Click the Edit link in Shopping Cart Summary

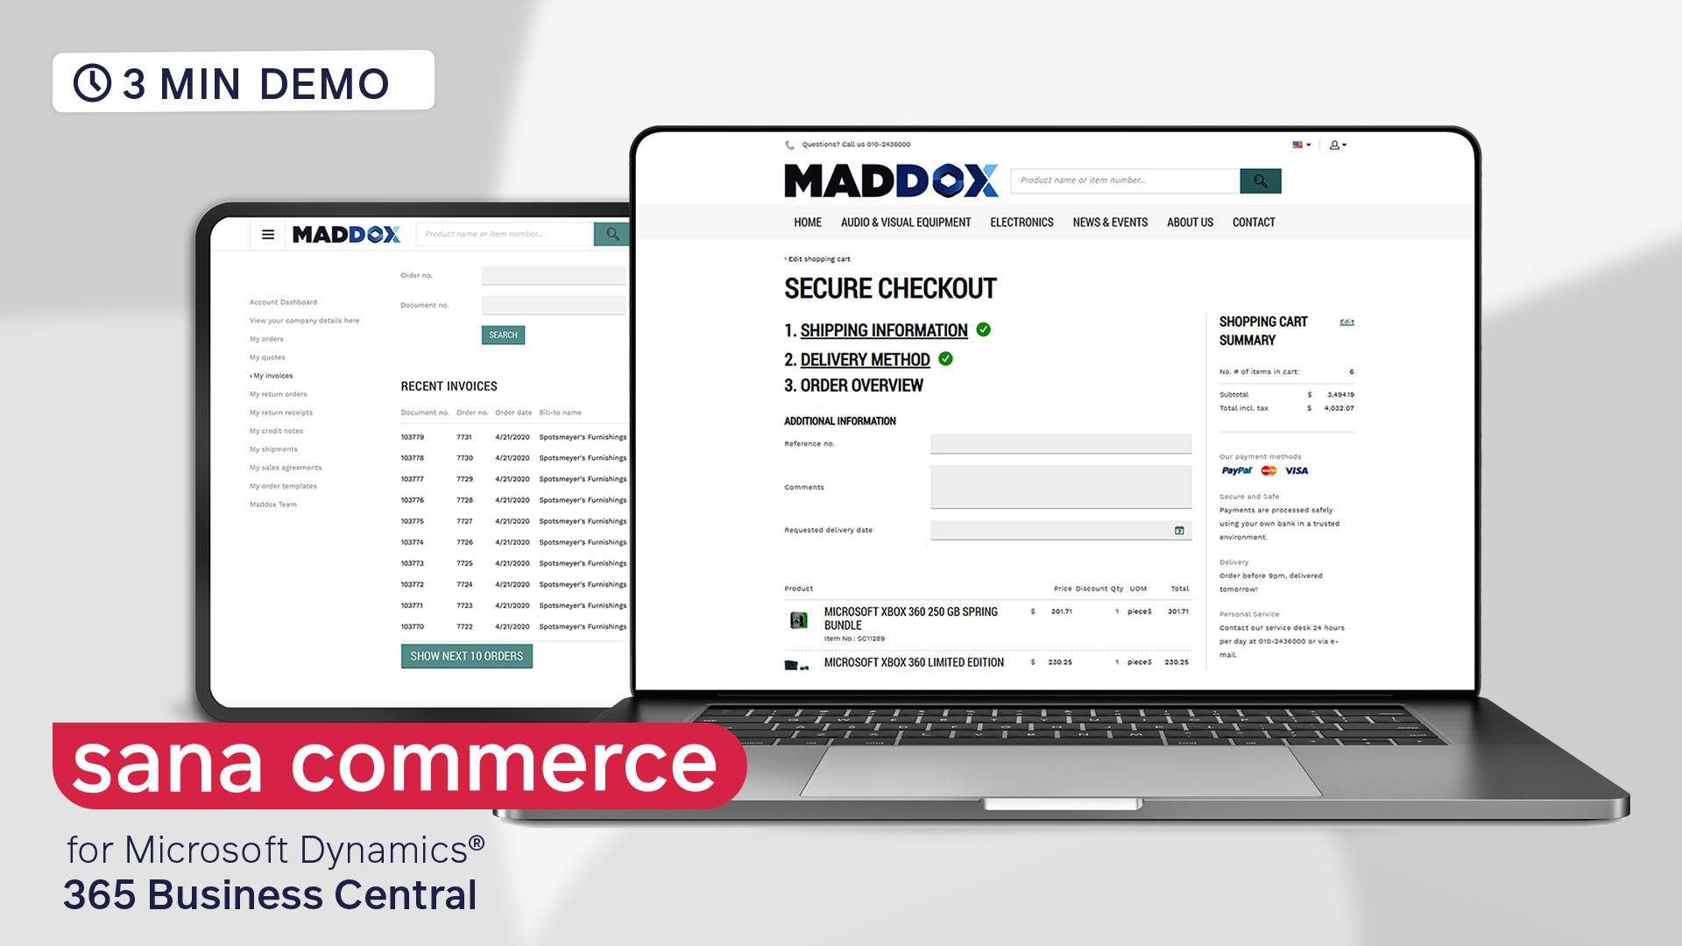[1346, 321]
